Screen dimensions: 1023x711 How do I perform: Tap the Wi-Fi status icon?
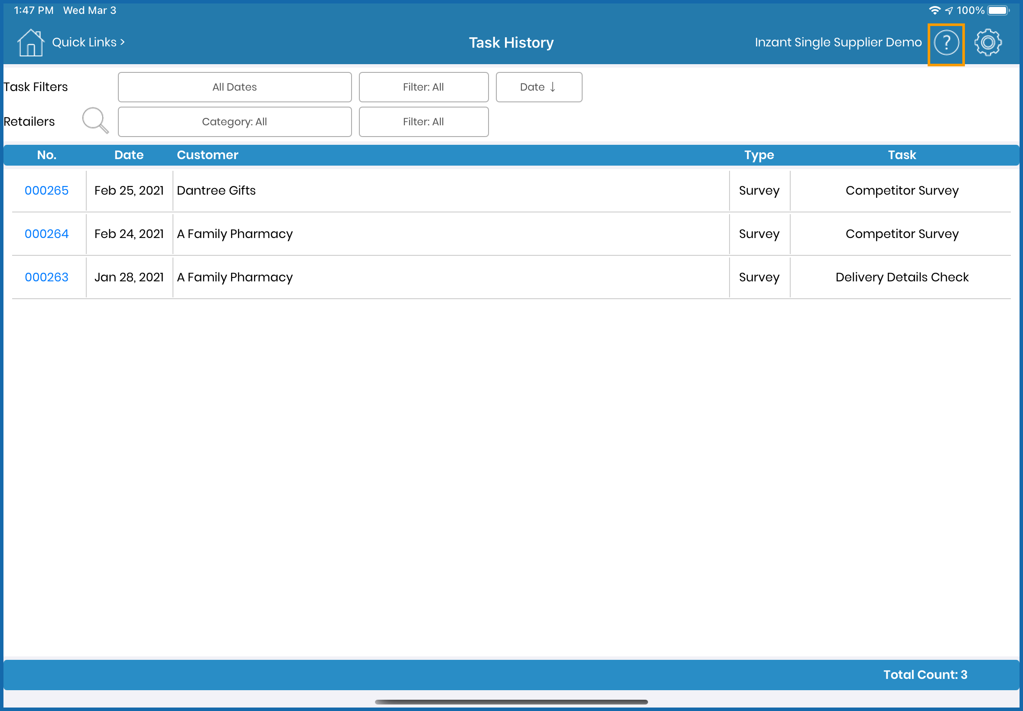[x=934, y=10]
